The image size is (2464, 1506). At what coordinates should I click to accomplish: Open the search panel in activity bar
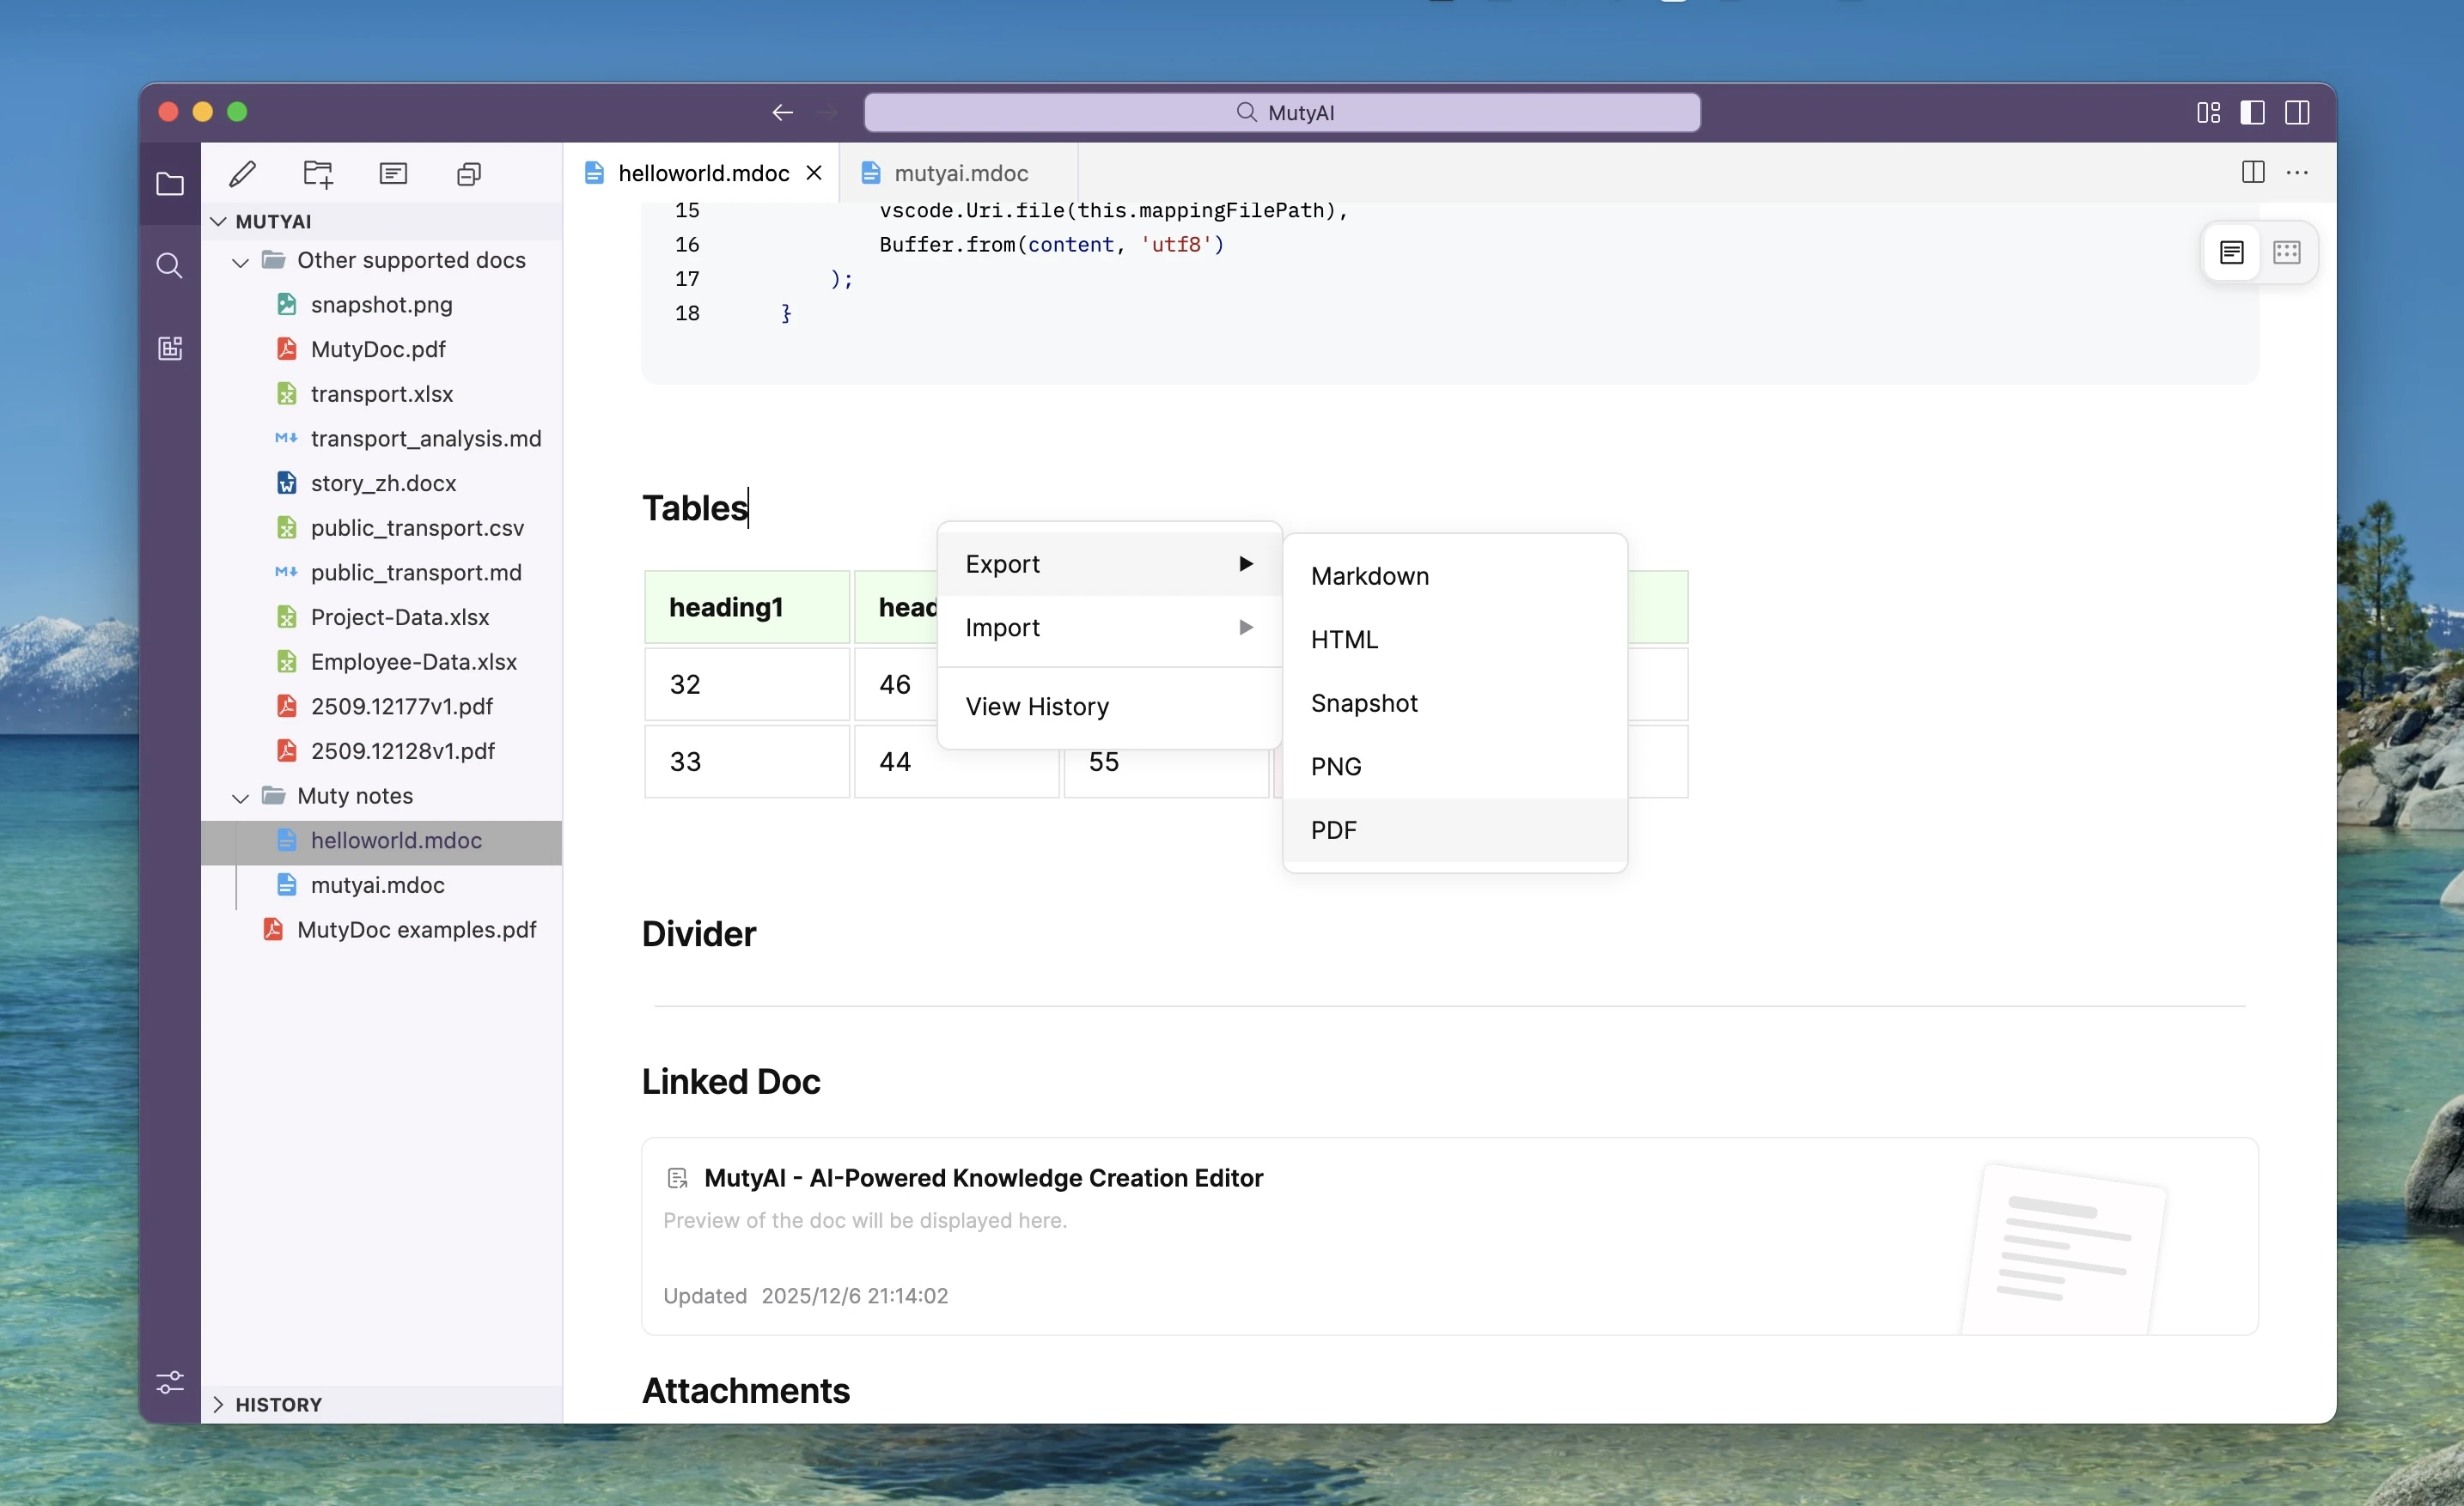click(x=170, y=266)
